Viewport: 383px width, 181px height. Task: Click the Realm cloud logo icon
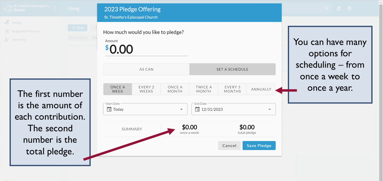point(8,8)
